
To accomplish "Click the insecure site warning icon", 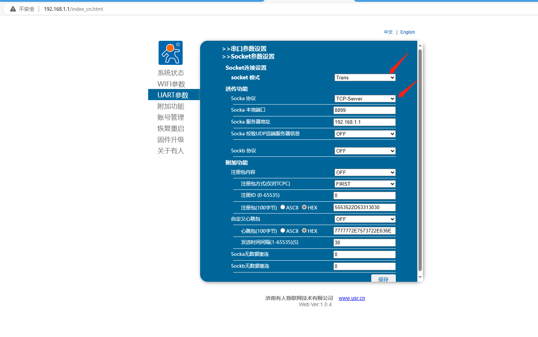I will (x=13, y=9).
